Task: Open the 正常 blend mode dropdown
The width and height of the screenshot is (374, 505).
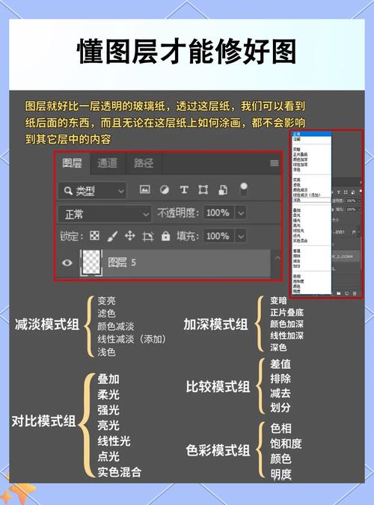Action: pos(105,214)
